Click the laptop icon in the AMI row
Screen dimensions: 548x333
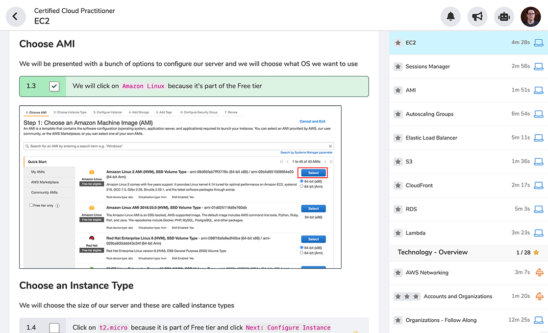coord(539,90)
